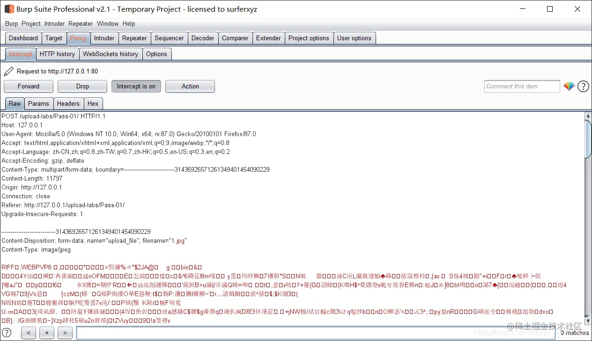Open the Help menu
Image resolution: width=592 pixels, height=341 pixels.
tap(129, 23)
